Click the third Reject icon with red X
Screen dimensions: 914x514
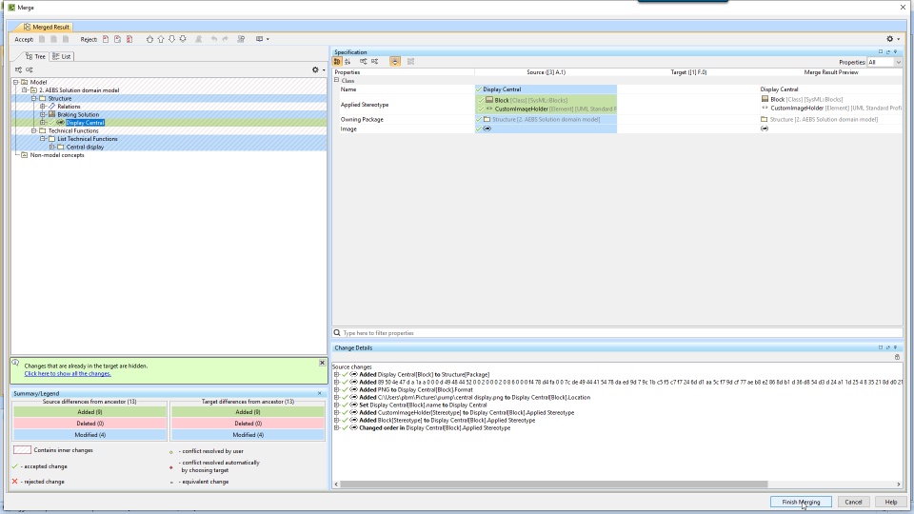pyautogui.click(x=129, y=39)
